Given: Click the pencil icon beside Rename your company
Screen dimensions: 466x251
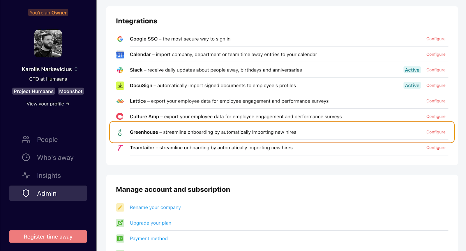Looking at the screenshot, I should click(120, 207).
